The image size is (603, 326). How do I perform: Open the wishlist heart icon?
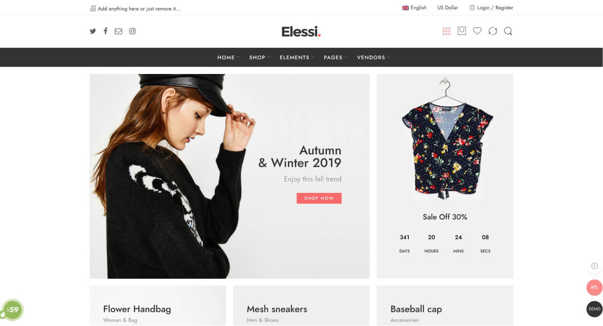tap(477, 31)
